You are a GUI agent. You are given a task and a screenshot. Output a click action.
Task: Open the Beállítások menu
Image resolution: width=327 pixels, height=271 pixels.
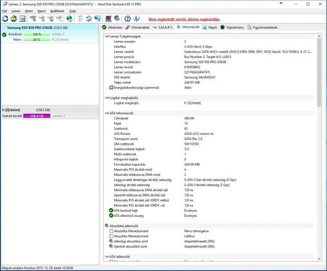[x=57, y=11]
